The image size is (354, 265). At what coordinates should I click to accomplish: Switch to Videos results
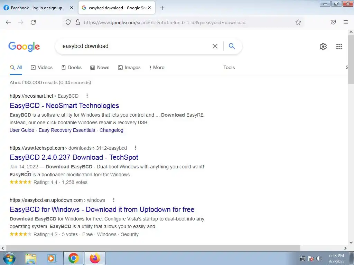pyautogui.click(x=42, y=67)
